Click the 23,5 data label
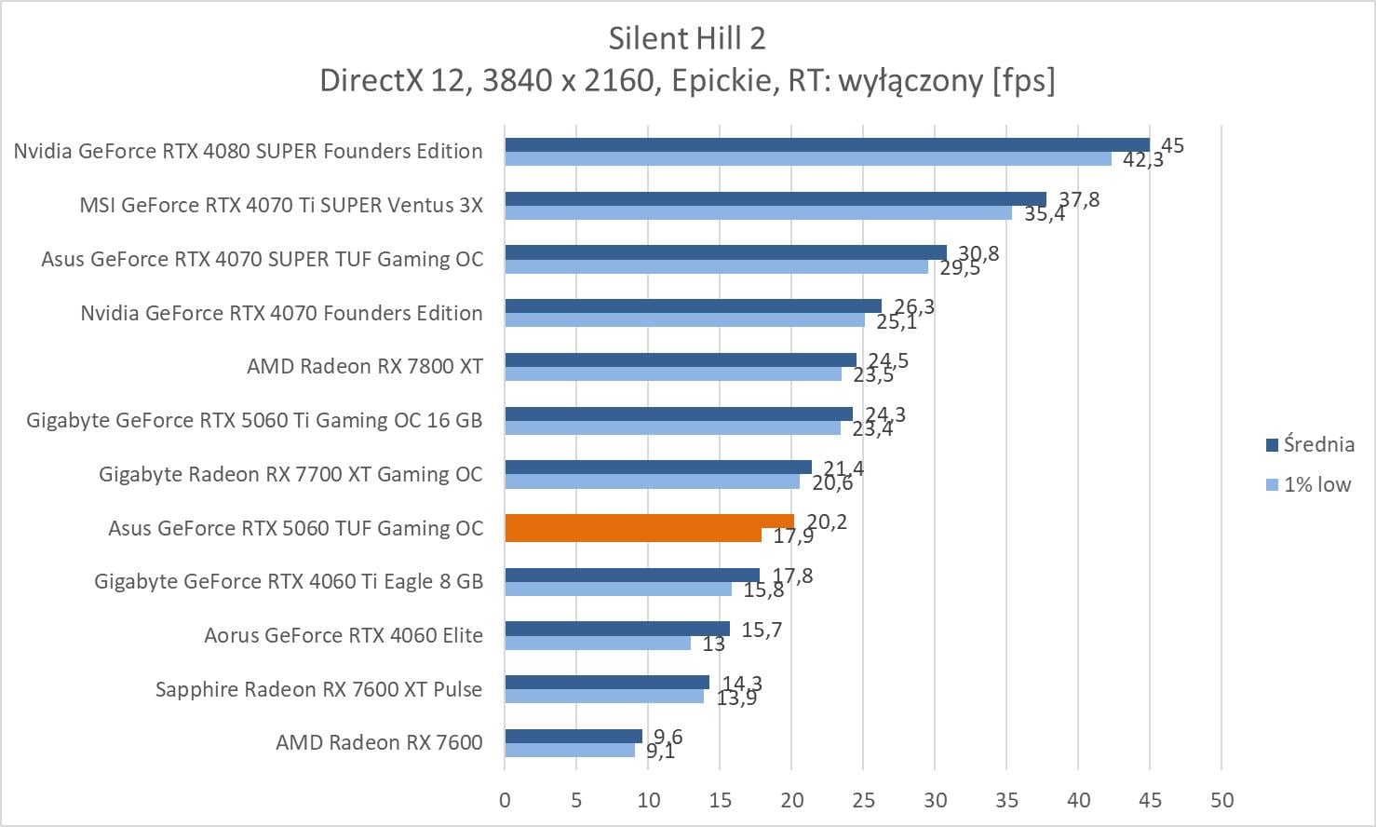 (x=873, y=375)
